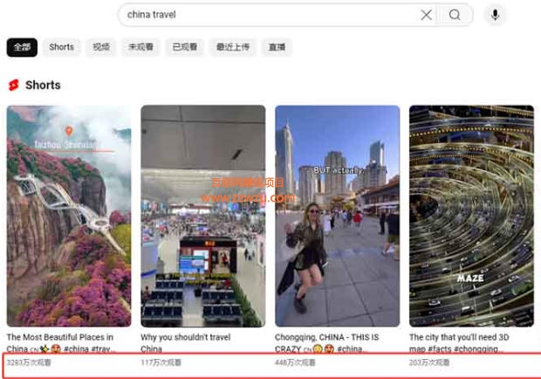The height and width of the screenshot is (379, 541).
Task: Select the 已观看 filter chip
Action: click(185, 47)
